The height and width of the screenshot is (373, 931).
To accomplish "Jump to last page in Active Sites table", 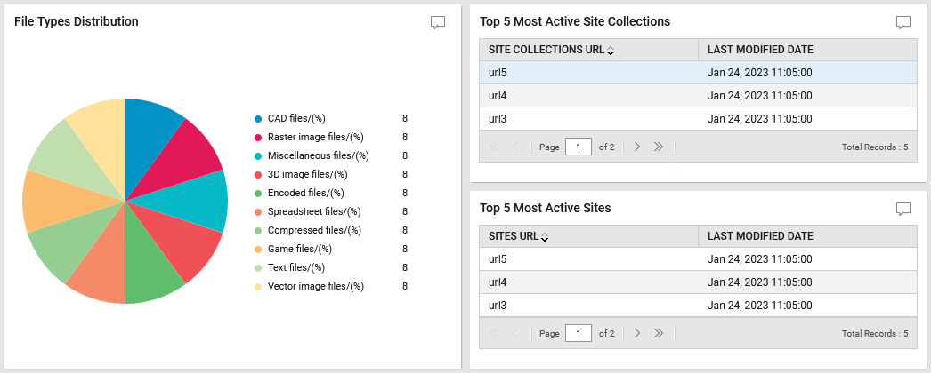I will tap(658, 333).
